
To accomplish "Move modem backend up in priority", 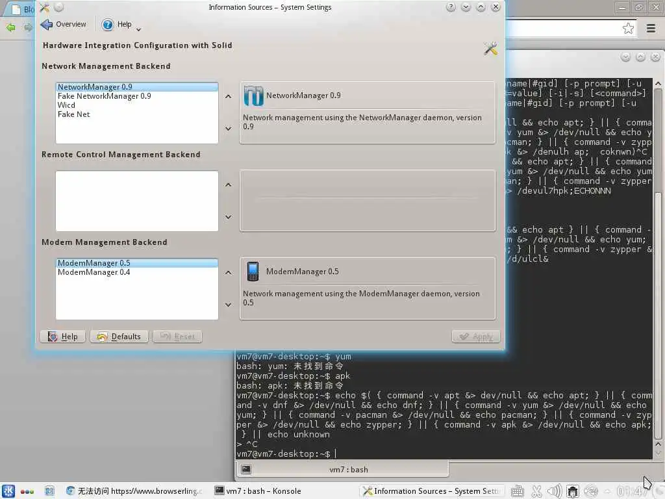I will [228, 272].
